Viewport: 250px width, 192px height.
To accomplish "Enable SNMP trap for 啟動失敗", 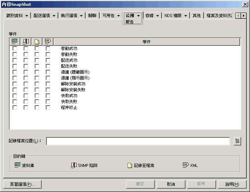I will pyautogui.click(x=26, y=54).
